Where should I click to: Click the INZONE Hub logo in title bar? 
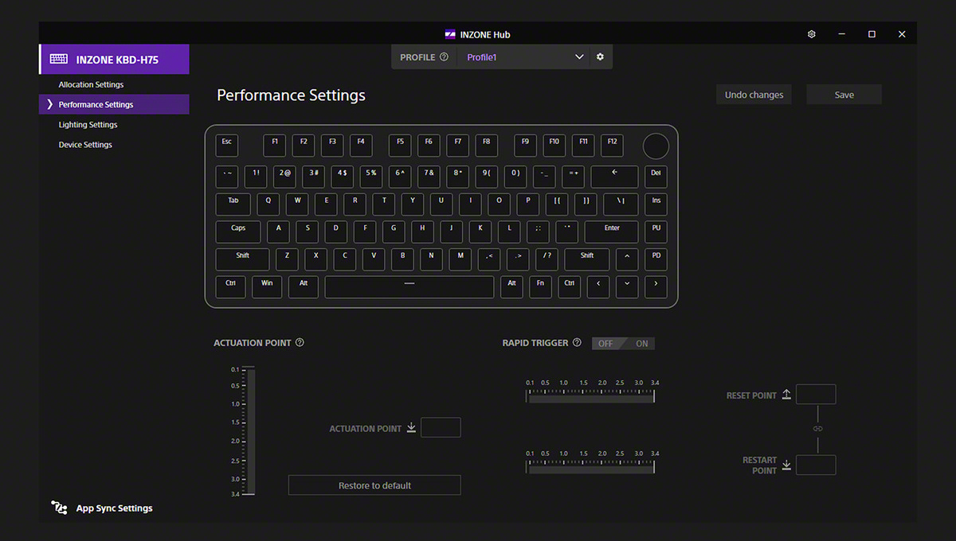pyautogui.click(x=450, y=34)
